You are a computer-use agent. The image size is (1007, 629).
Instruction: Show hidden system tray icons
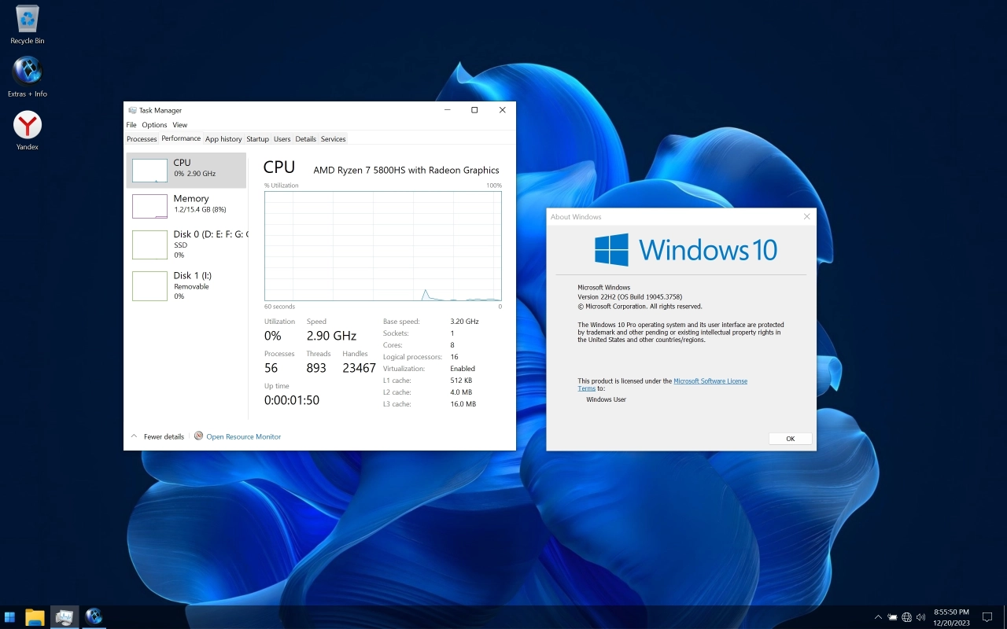[878, 617]
